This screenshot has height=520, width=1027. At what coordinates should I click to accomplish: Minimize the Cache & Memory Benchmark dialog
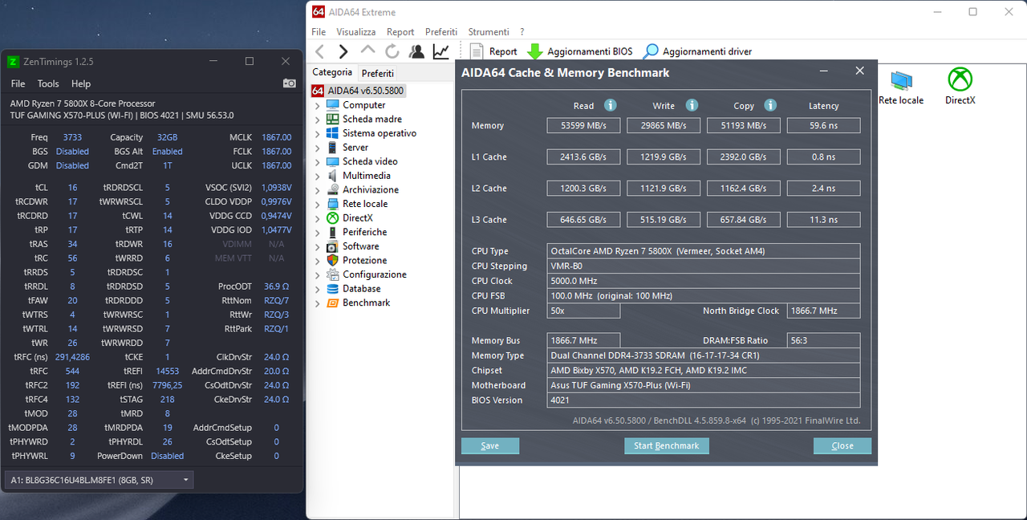(x=824, y=71)
